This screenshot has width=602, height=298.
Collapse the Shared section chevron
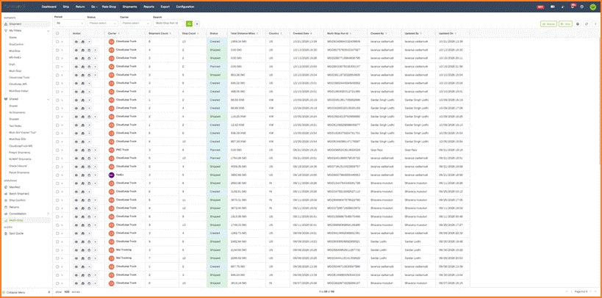click(48, 99)
